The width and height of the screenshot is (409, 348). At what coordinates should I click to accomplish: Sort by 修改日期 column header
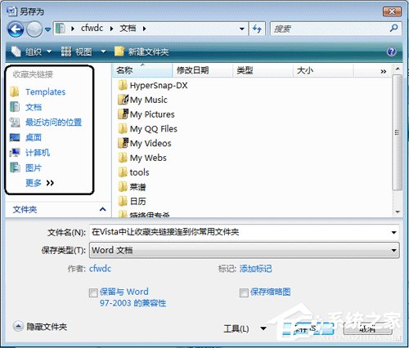coord(203,70)
